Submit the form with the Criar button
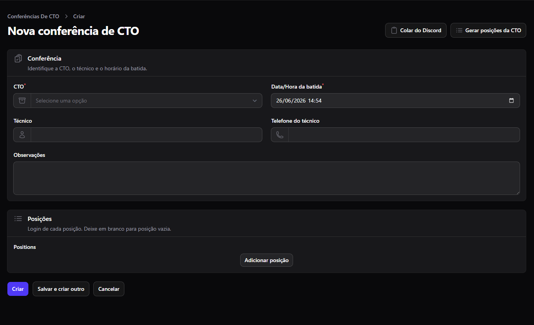The image size is (534, 325). [18, 289]
